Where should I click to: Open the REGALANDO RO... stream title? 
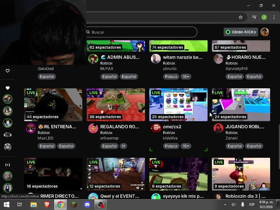click(x=120, y=127)
